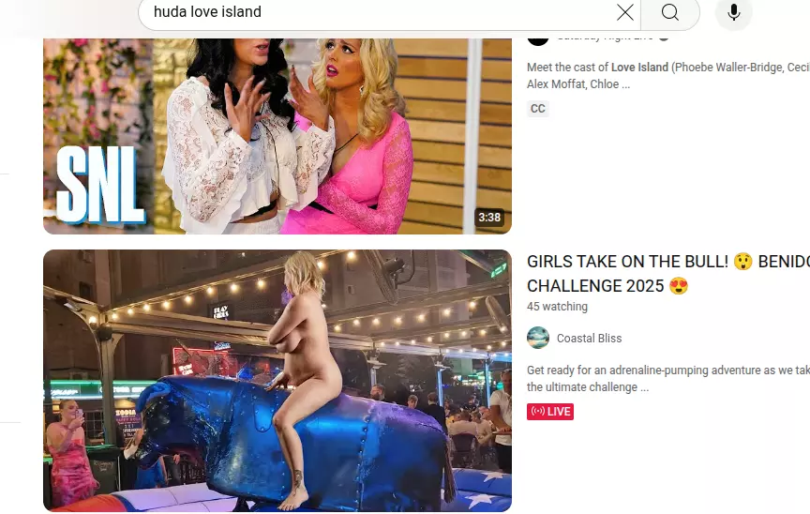The image size is (810, 514).
Task: Click the "Get ready for an adrenaline-pumping" description
Action: 668,379
